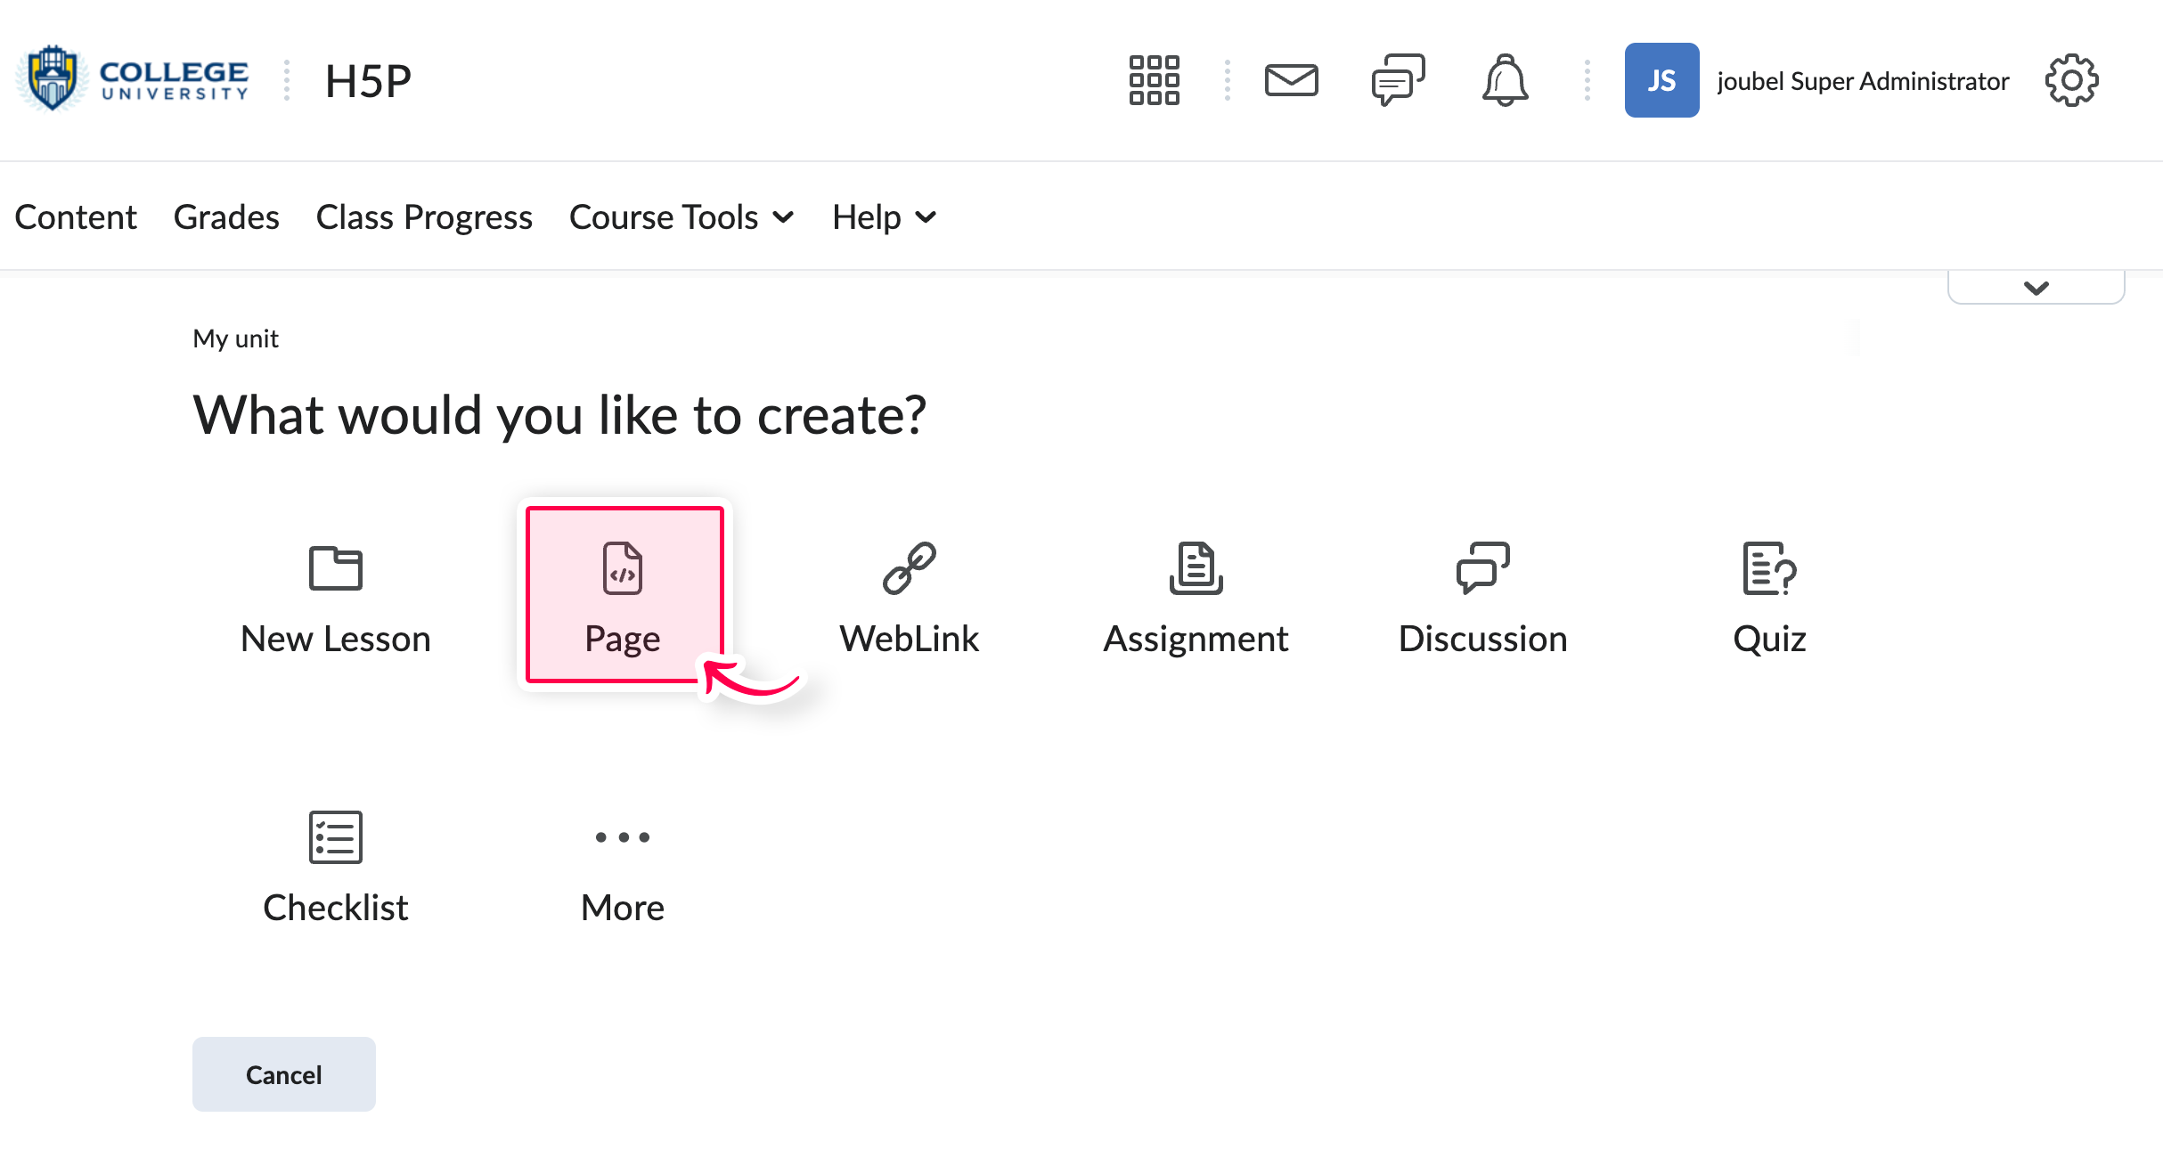Image resolution: width=2163 pixels, height=1158 pixels.
Task: Open the subscription alerts chat icon
Action: [1398, 80]
